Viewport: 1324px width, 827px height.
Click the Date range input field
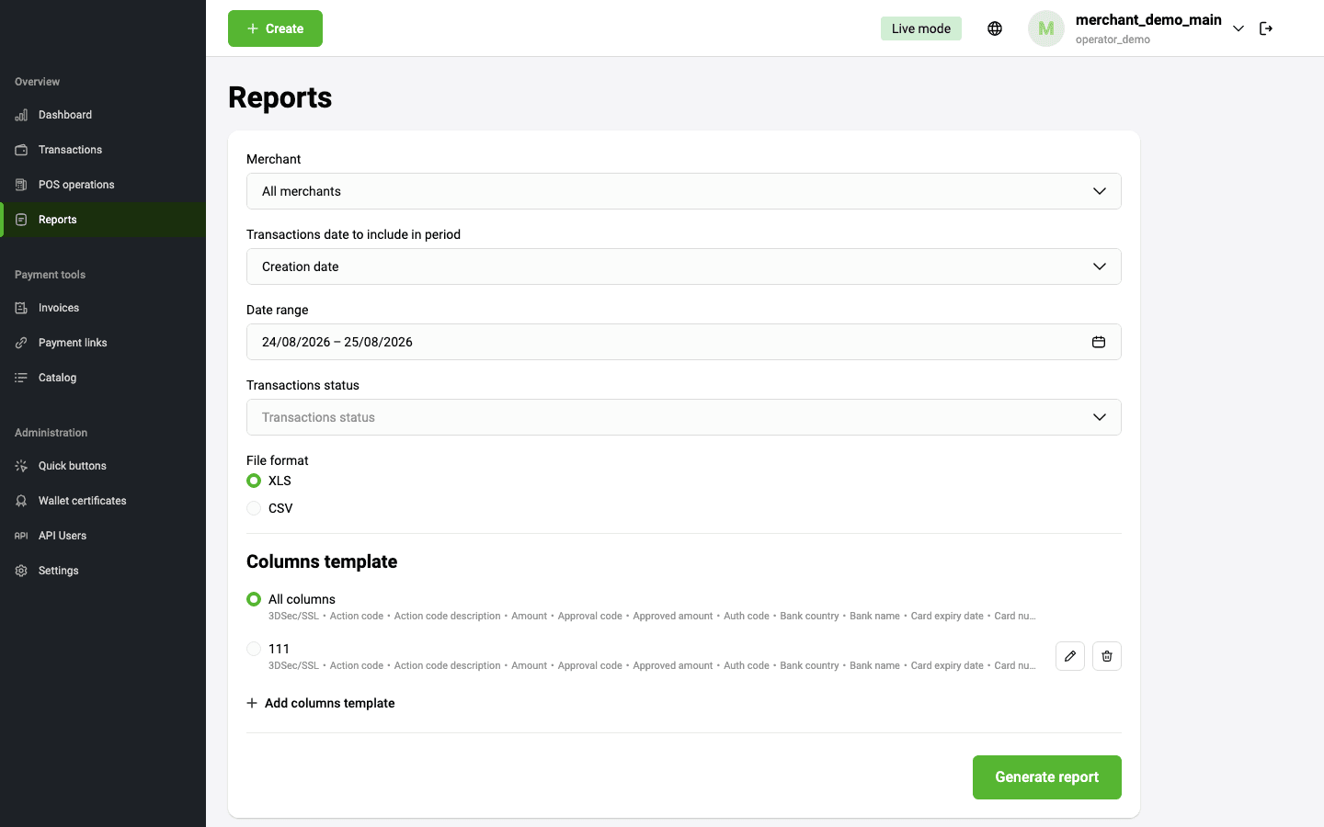[684, 342]
